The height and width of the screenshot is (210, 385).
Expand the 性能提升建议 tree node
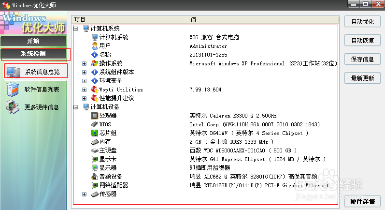tap(84, 98)
